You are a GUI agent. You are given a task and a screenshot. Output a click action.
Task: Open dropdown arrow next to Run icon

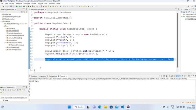click(26, 6)
